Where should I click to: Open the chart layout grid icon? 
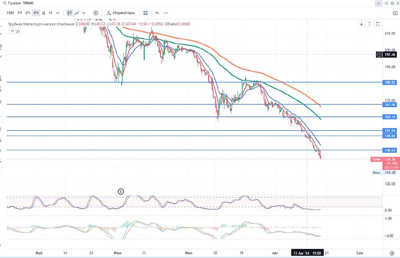click(146, 13)
